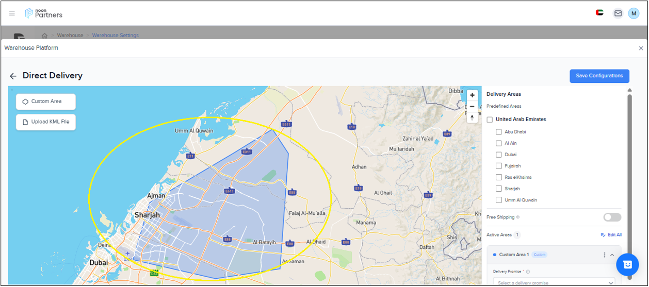Open the hamburger navigation menu
The image size is (649, 287).
(x=12, y=13)
